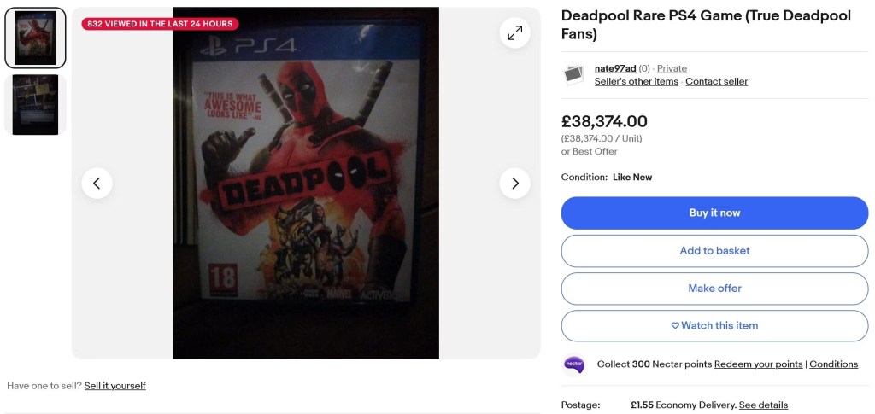This screenshot has height=414, width=875.
Task: Select the second back cover thumbnail
Action: [x=35, y=105]
